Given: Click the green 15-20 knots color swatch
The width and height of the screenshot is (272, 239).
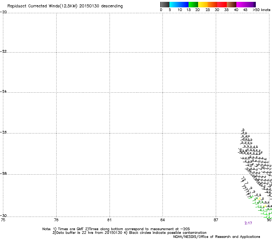Looking at the screenshot, I should pyautogui.click(x=193, y=4).
